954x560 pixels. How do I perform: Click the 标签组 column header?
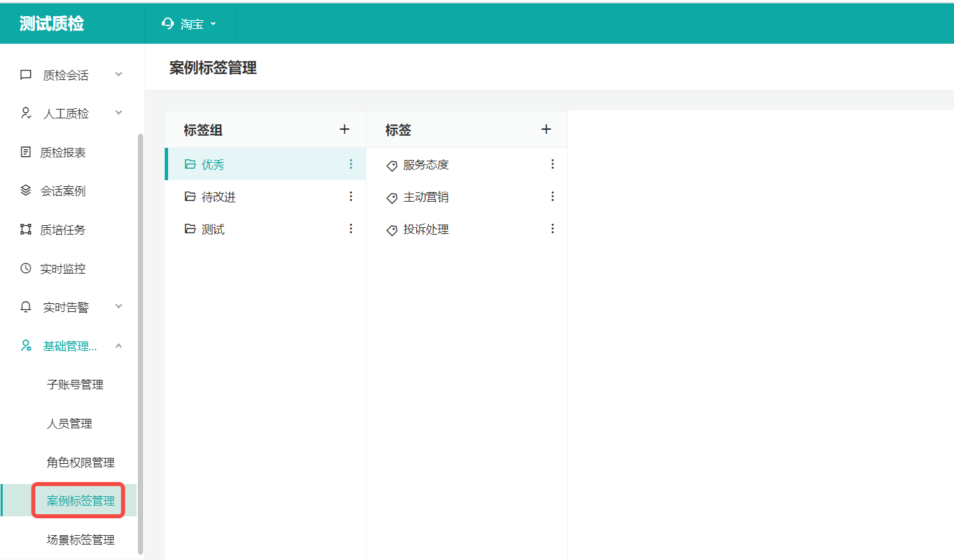click(x=203, y=130)
